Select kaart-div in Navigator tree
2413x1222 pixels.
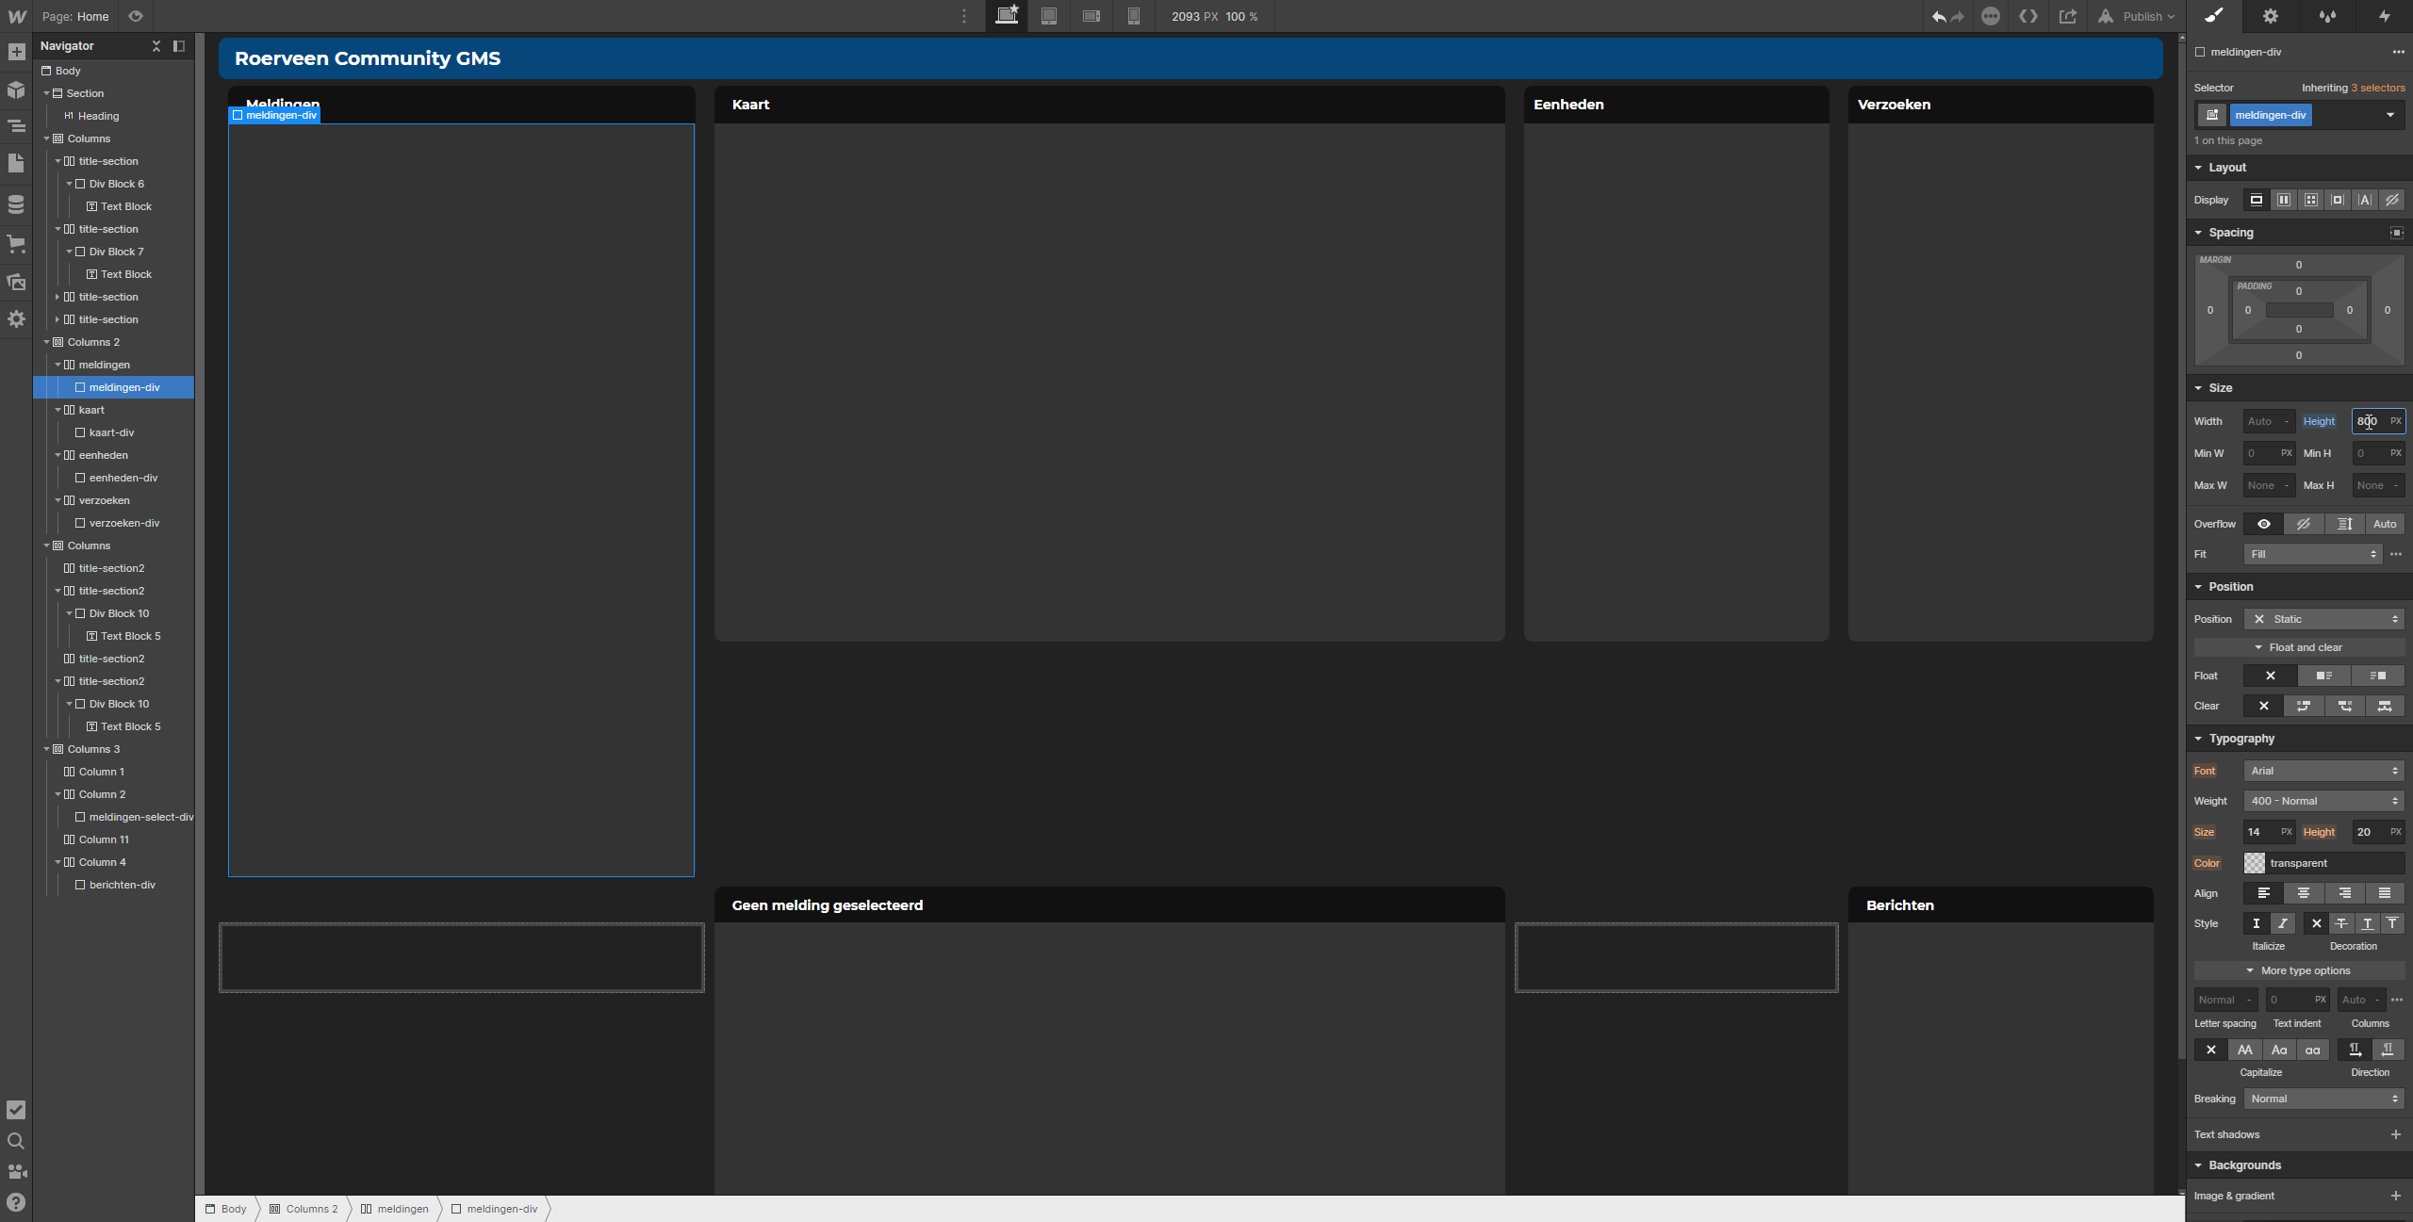coord(111,432)
